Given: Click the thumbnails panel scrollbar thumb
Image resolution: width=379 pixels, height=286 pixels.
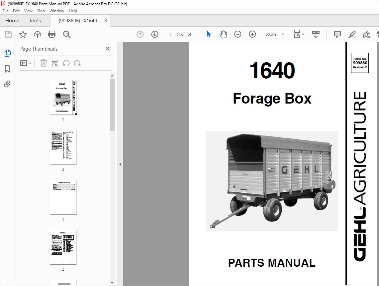Looking at the screenshot, I should pyautogui.click(x=112, y=105).
